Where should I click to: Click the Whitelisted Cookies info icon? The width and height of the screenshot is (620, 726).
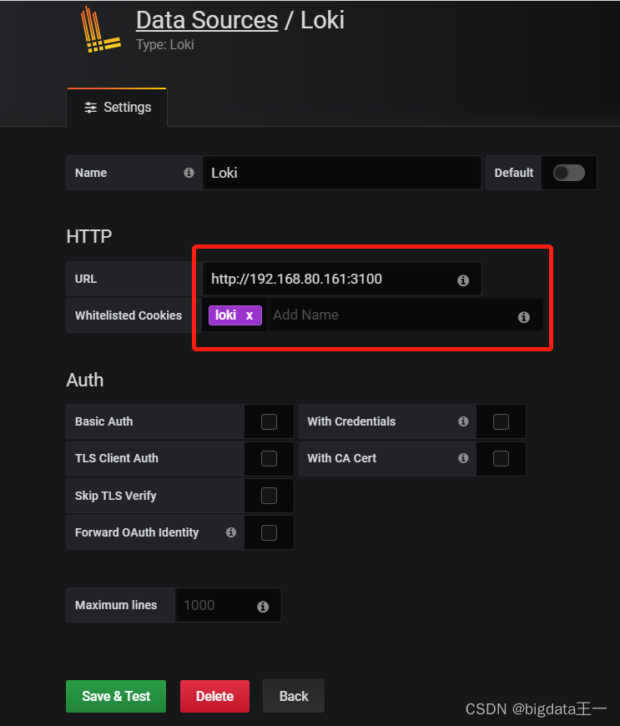click(524, 317)
